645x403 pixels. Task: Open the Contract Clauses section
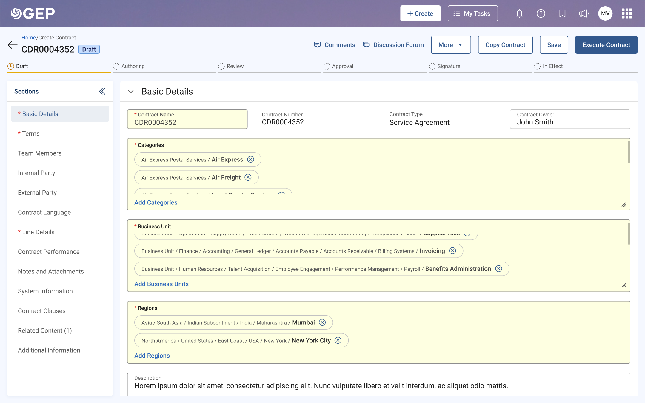(60, 311)
